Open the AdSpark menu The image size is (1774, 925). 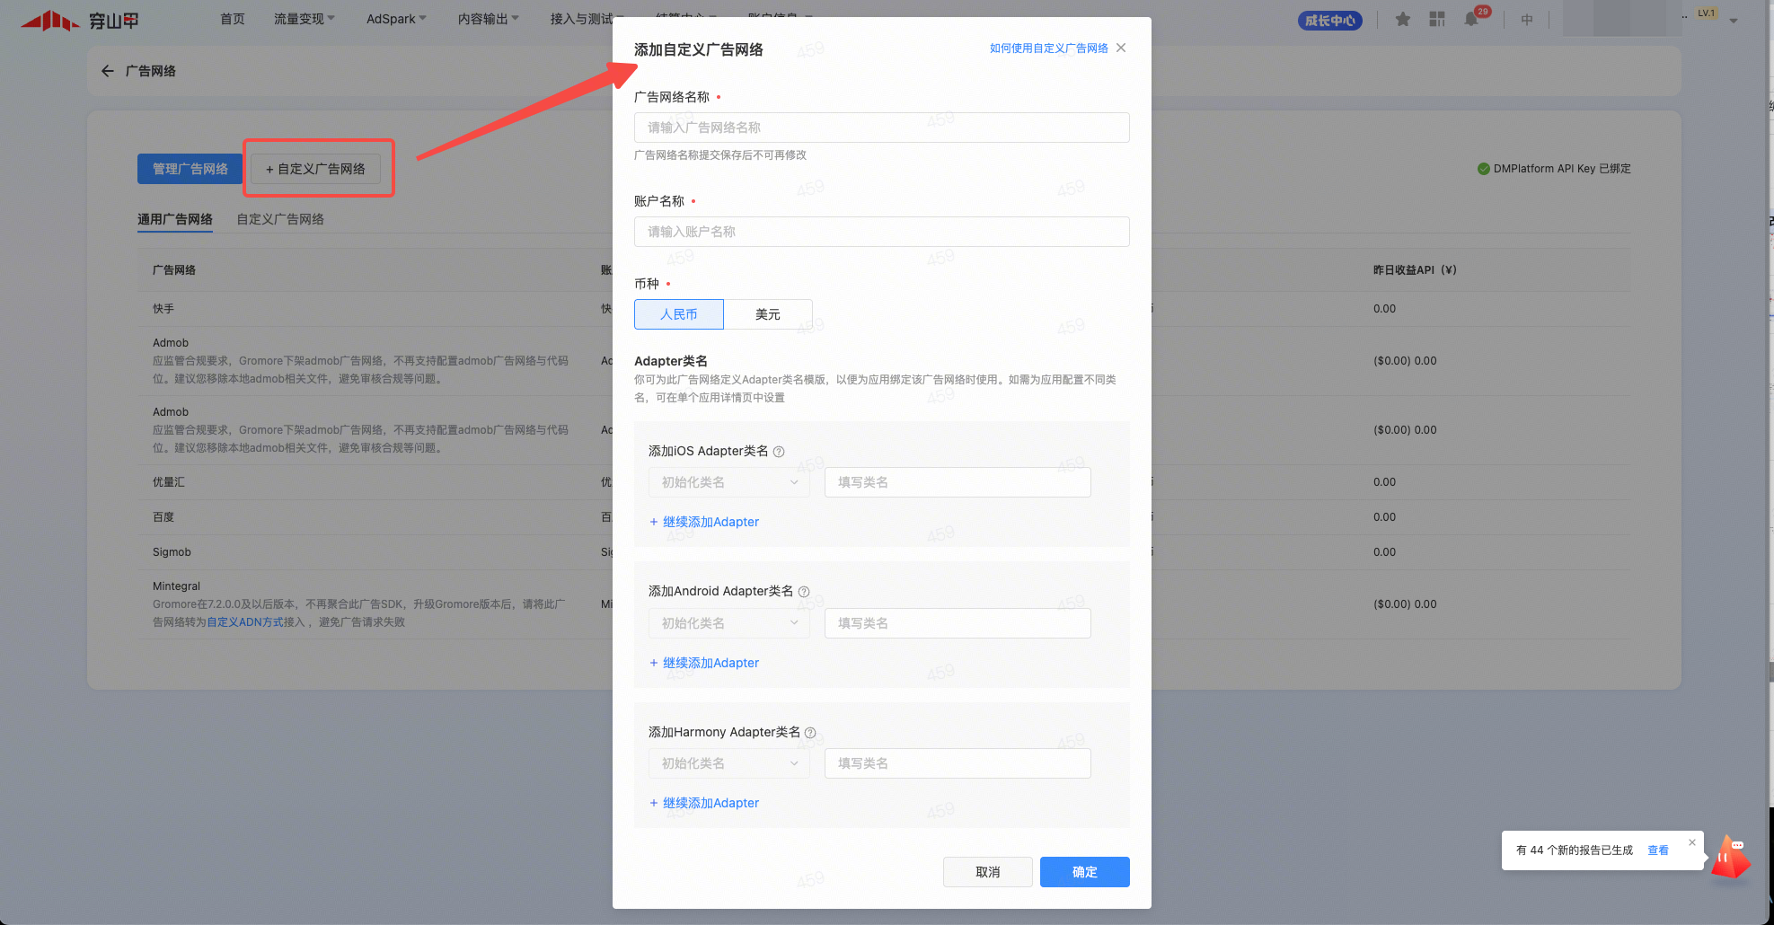coord(395,19)
